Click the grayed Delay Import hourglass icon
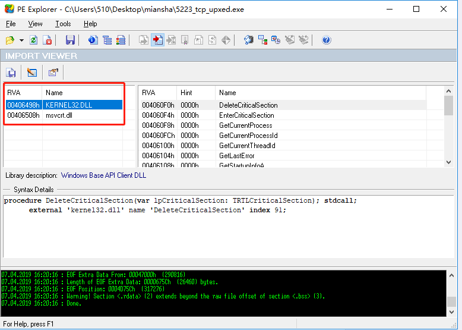 pos(171,40)
